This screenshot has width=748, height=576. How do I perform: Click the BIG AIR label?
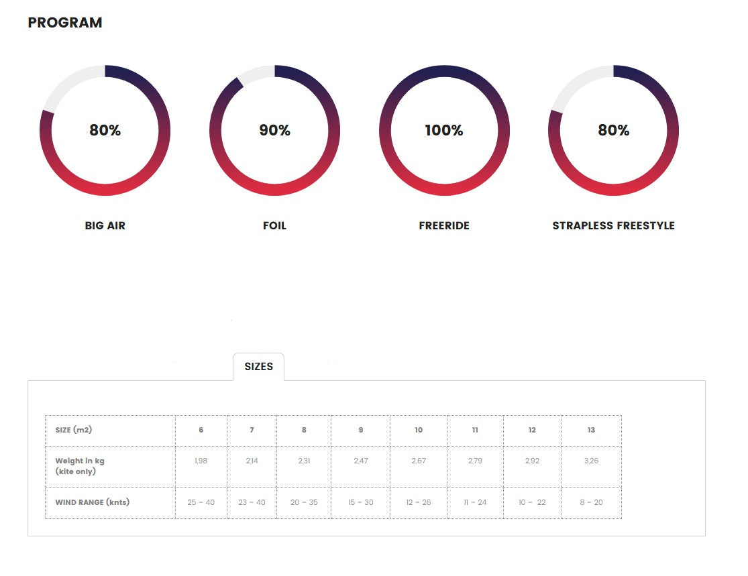pyautogui.click(x=105, y=226)
